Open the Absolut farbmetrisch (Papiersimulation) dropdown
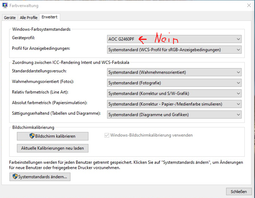255x198 pixels. 174,104
